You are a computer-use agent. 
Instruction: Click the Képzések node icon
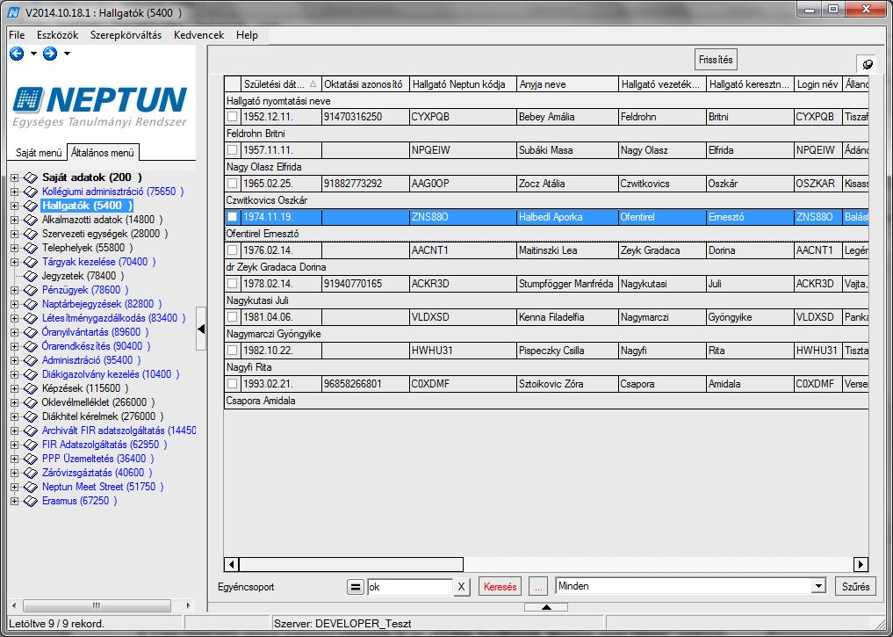pyautogui.click(x=30, y=388)
